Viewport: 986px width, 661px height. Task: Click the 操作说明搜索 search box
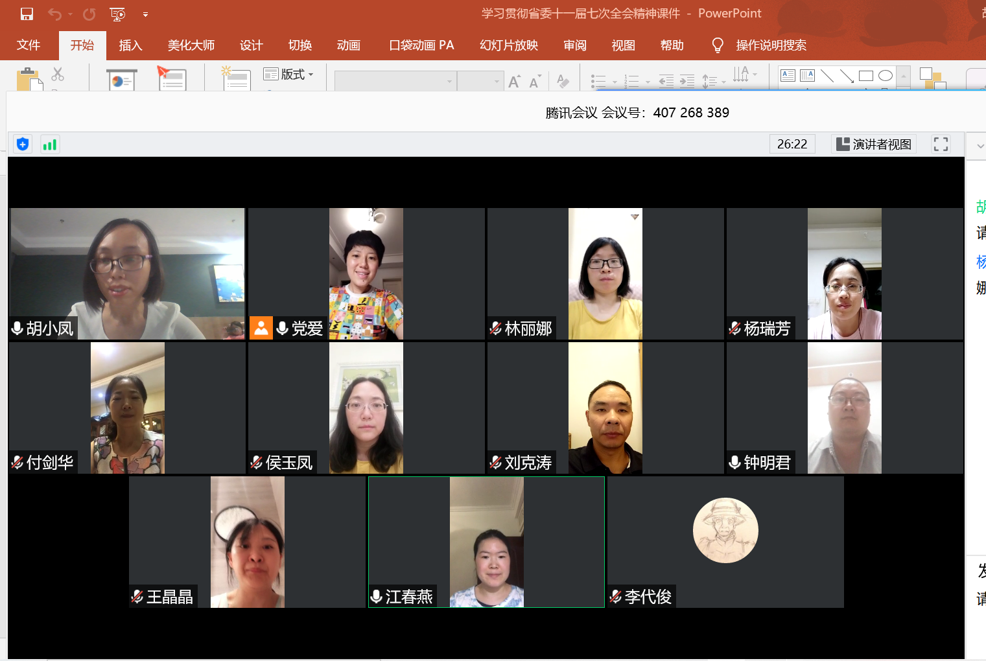(x=771, y=45)
